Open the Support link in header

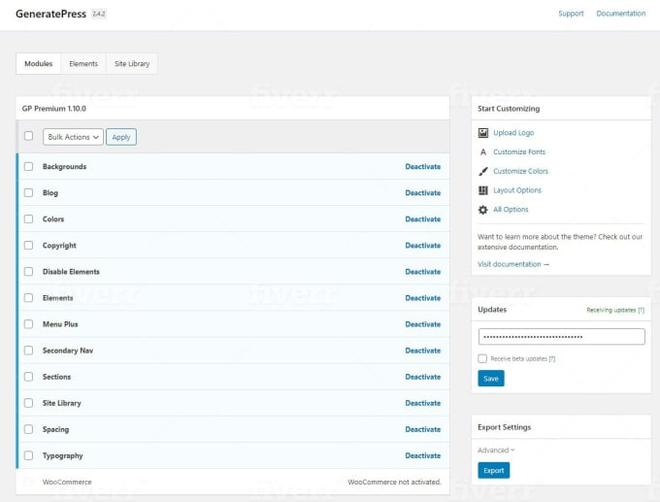pos(571,14)
